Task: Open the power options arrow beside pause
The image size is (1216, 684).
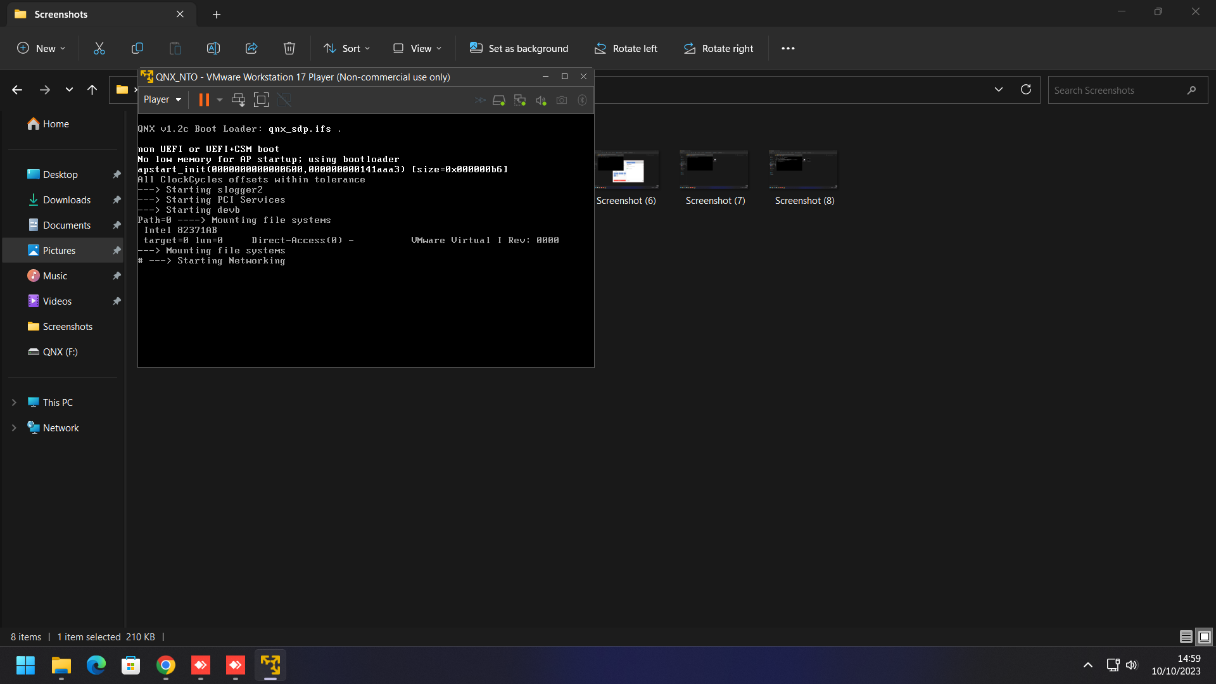Action: pos(220,100)
